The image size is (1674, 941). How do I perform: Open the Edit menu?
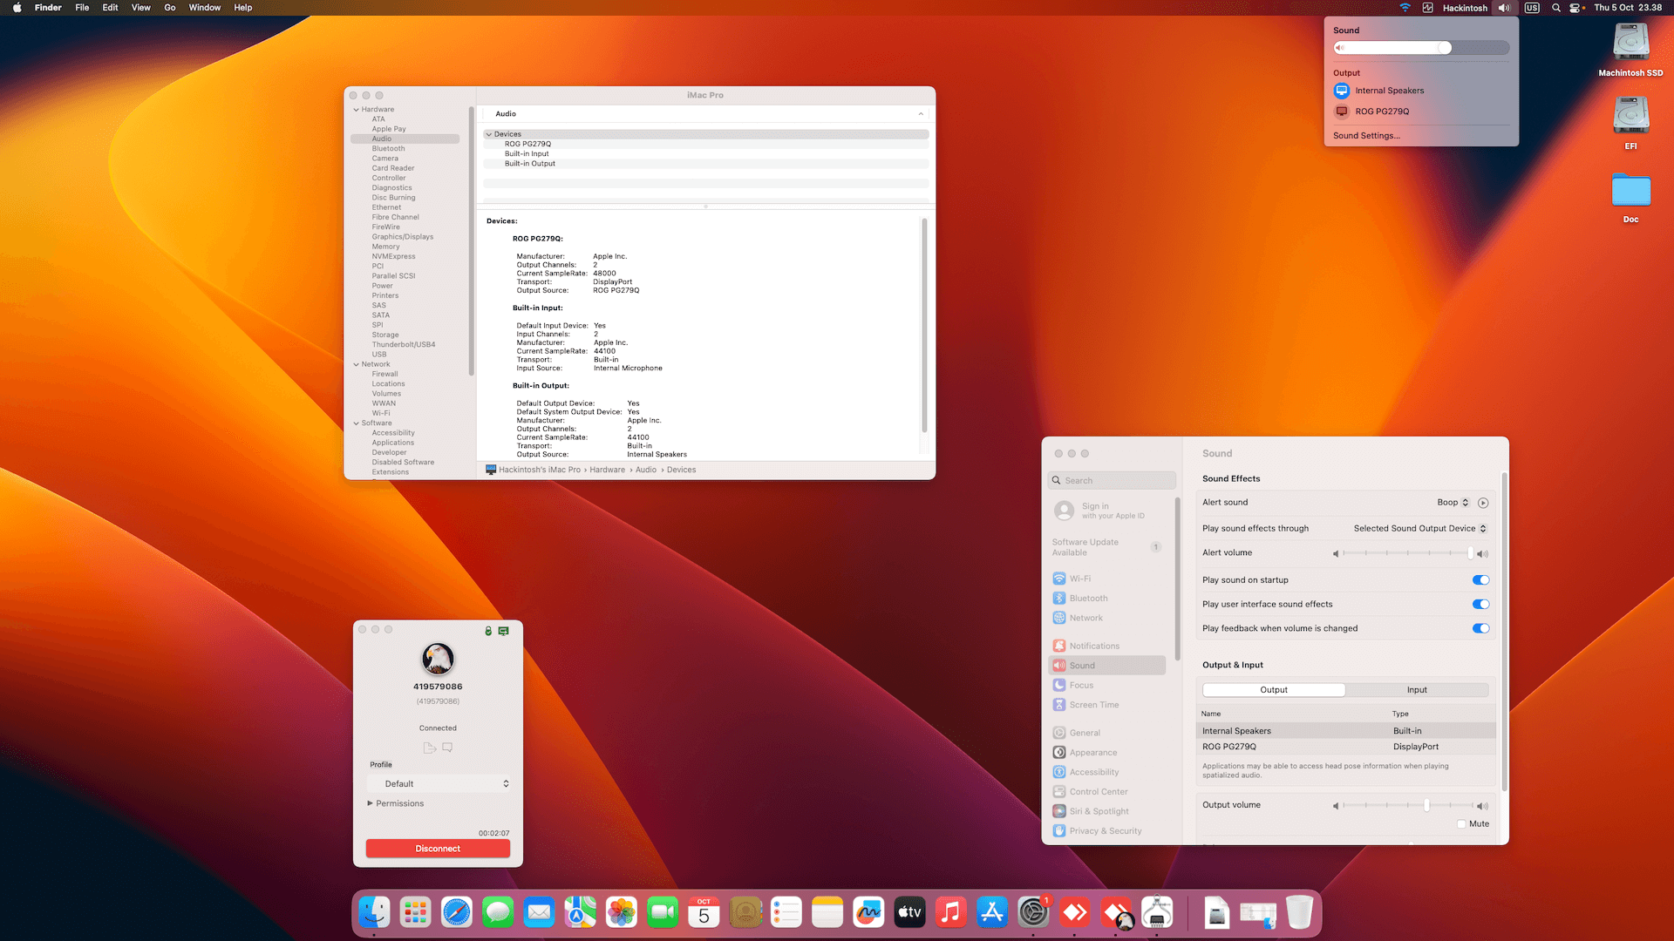110,8
